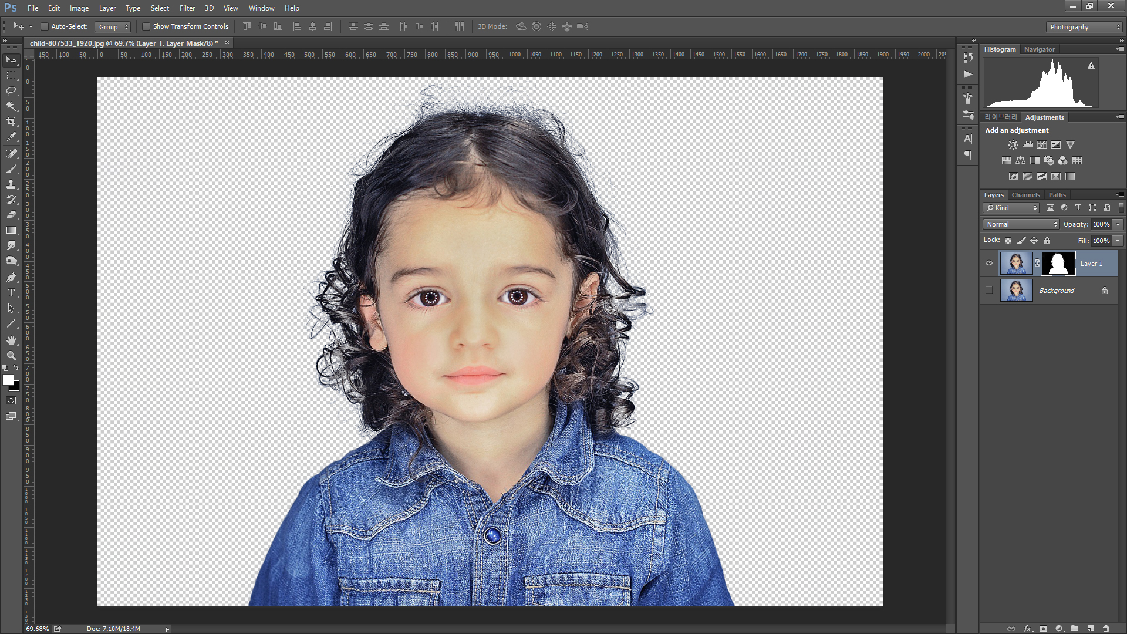Switch to the Channels tab
Viewport: 1127px width, 634px height.
point(1025,195)
